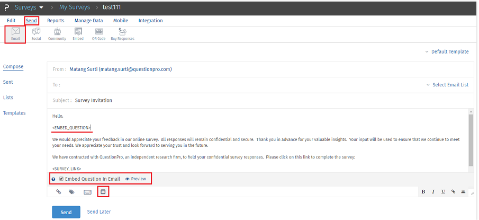Screen dimensions: 479x220
Task: Click the <EMBED_QUESTION> tag text
Action: tap(71, 128)
